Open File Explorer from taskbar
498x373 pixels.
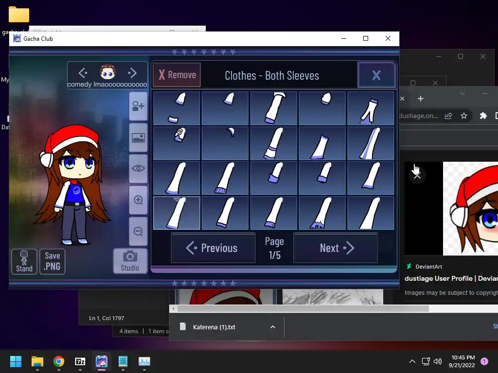pyautogui.click(x=37, y=361)
